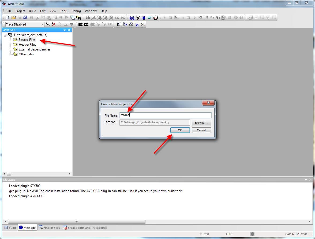Image resolution: width=315 pixels, height=239 pixels.
Task: Click the Print icon in toolbar
Action: [55, 18]
